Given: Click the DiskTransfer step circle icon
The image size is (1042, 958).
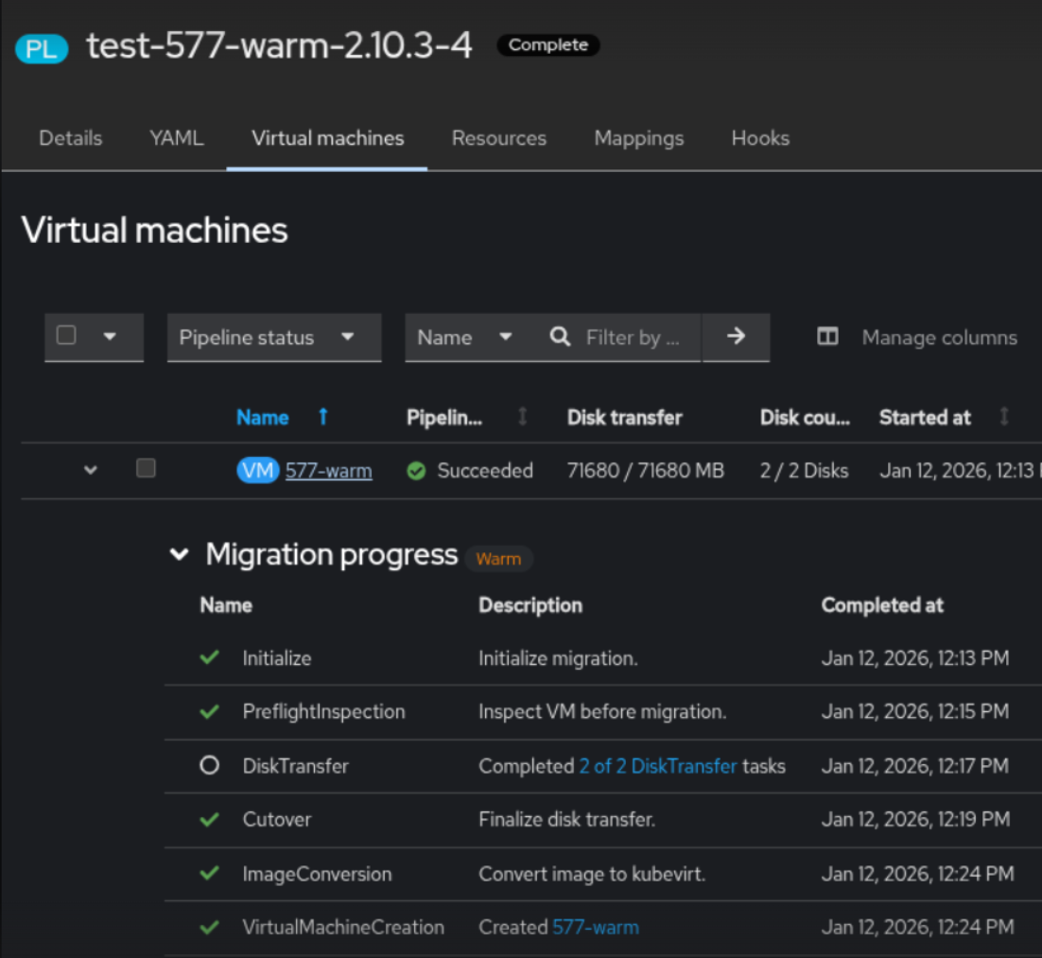Looking at the screenshot, I should [x=210, y=765].
